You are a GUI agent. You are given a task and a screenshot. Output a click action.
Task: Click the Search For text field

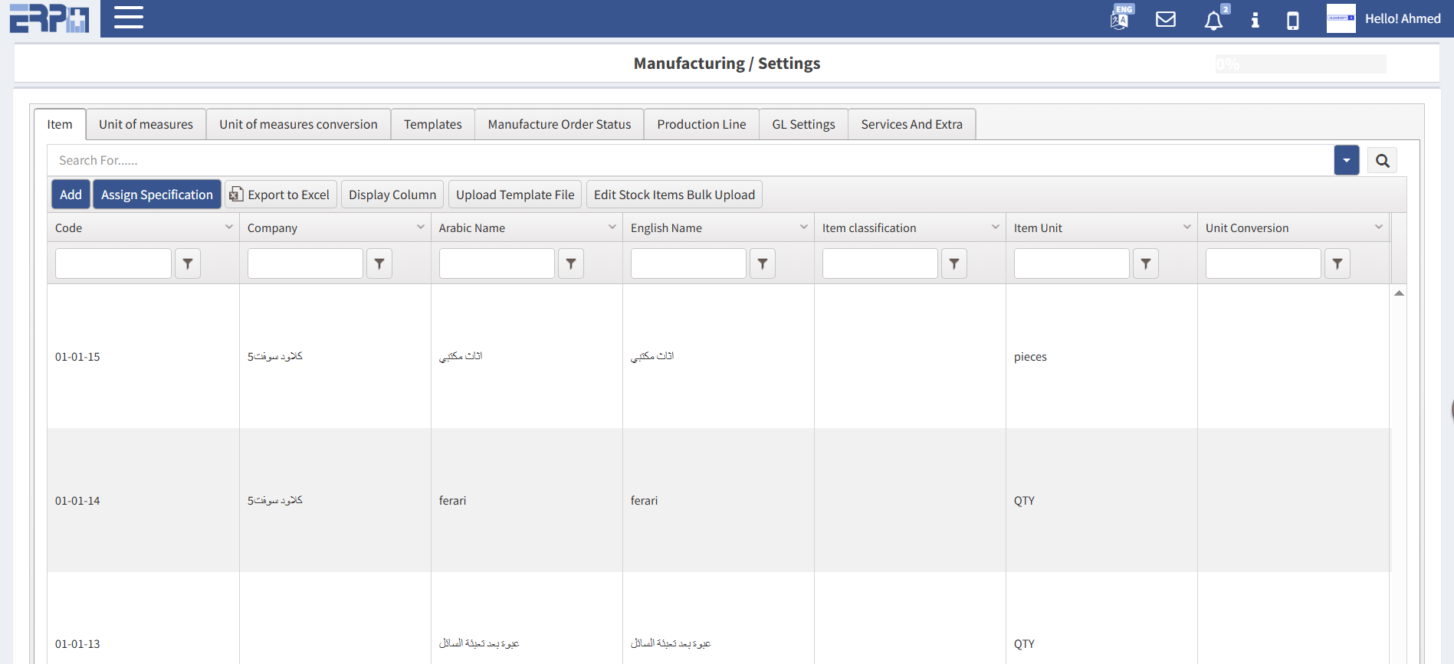coord(690,161)
